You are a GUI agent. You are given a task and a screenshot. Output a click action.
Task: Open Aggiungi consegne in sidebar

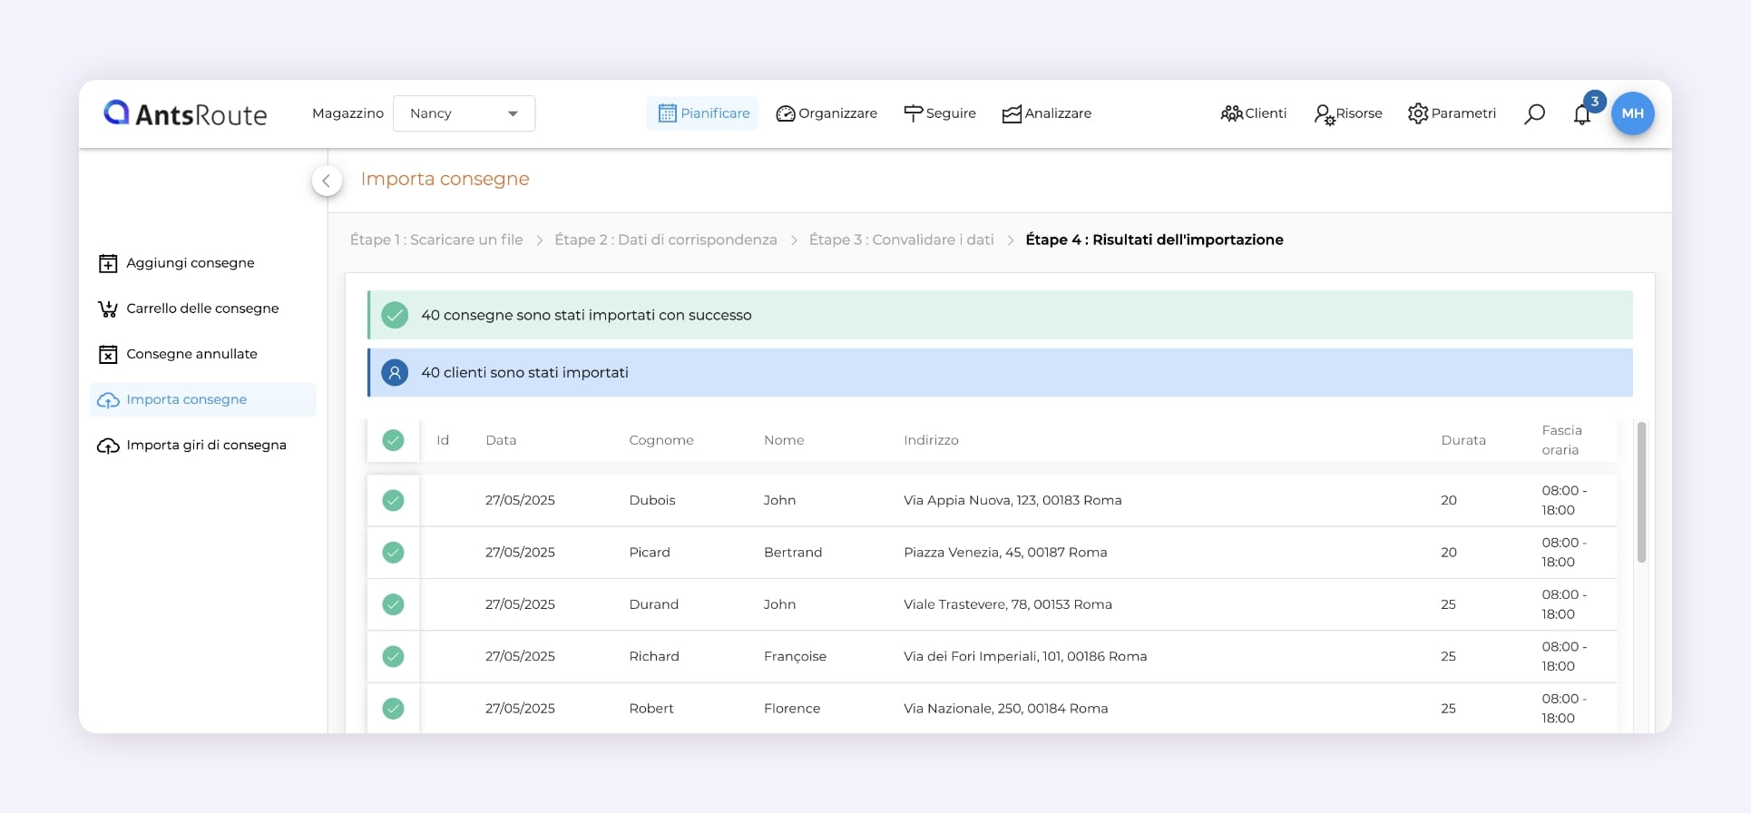pyautogui.click(x=190, y=263)
